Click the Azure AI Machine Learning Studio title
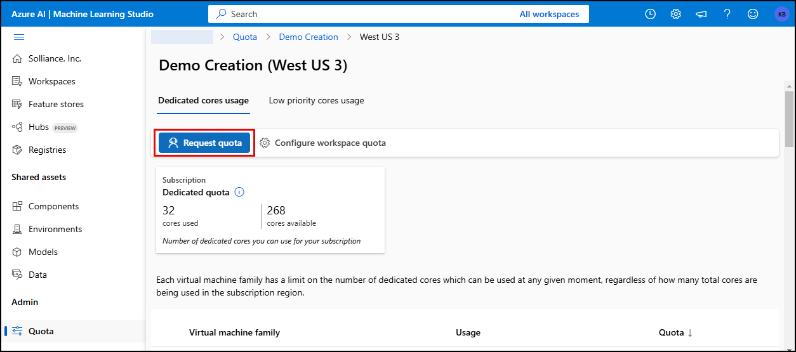The width and height of the screenshot is (796, 352). coord(83,14)
